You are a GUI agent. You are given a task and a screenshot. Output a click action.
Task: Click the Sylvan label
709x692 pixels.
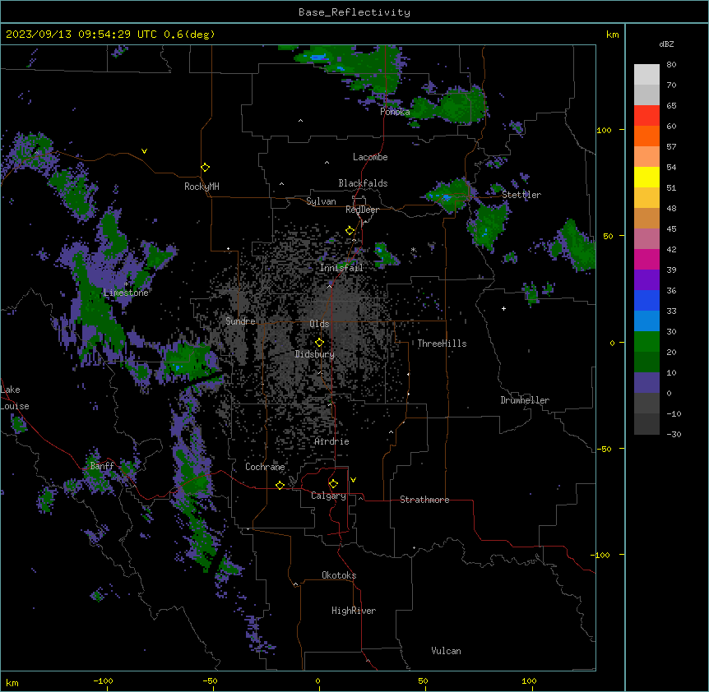pyautogui.click(x=321, y=201)
